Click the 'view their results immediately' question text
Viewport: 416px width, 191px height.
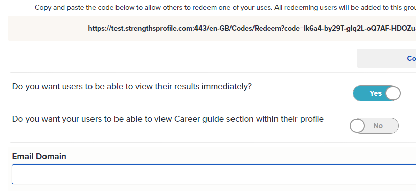tap(132, 87)
